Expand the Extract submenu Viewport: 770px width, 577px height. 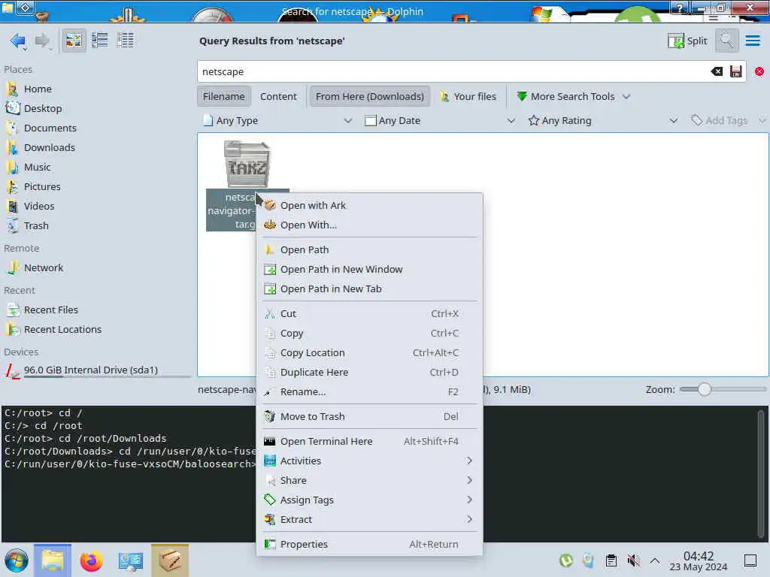[x=369, y=520]
